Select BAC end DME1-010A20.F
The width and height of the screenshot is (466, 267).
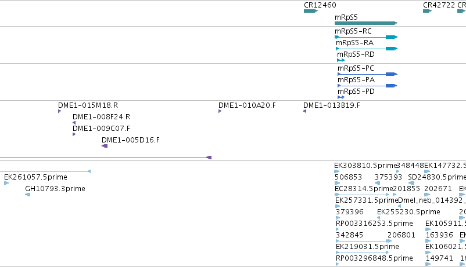pos(220,111)
